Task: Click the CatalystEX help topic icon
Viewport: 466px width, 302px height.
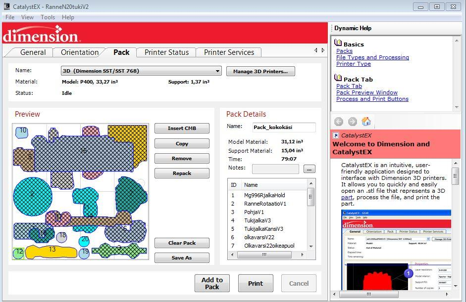Action: click(x=336, y=135)
